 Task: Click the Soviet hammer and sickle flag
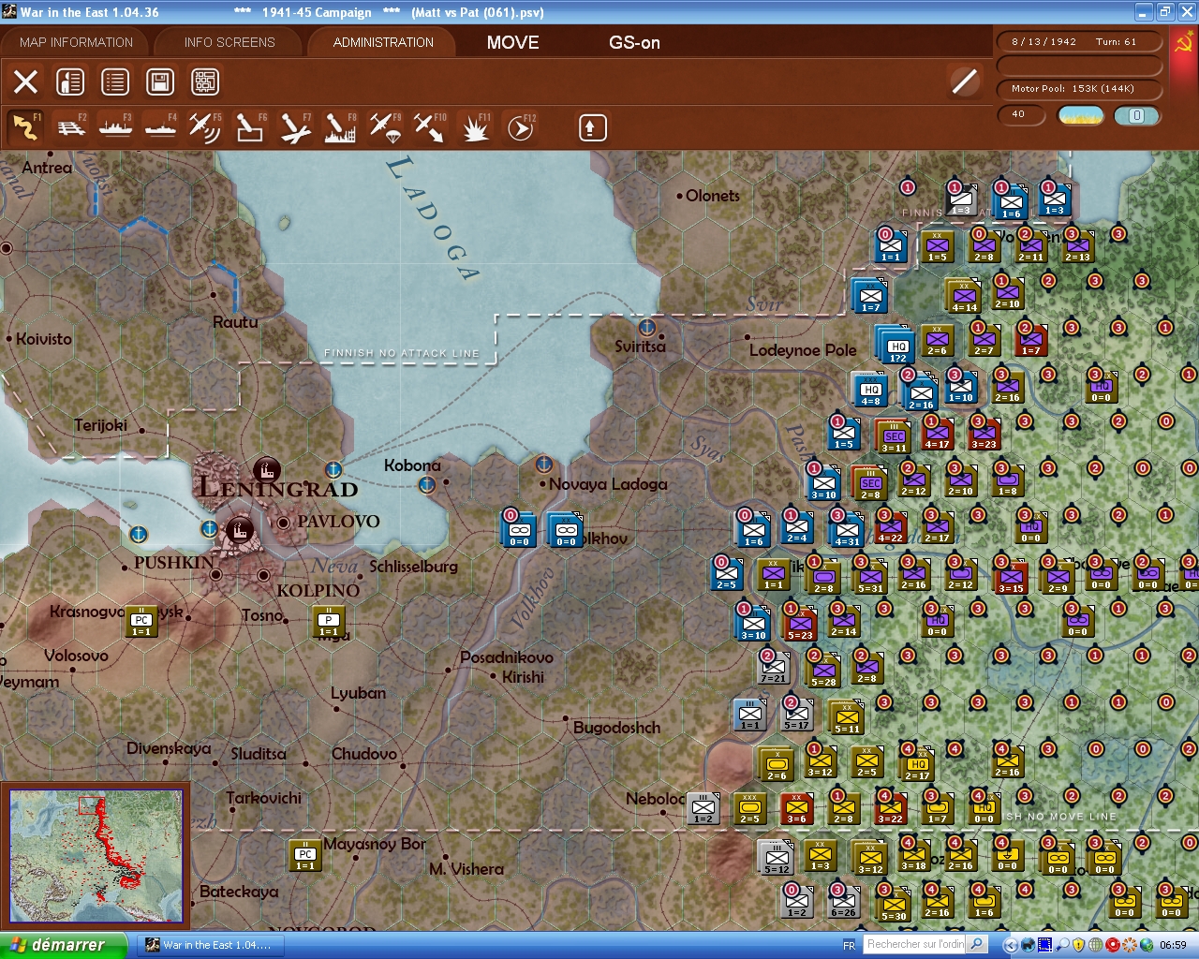(x=1182, y=43)
